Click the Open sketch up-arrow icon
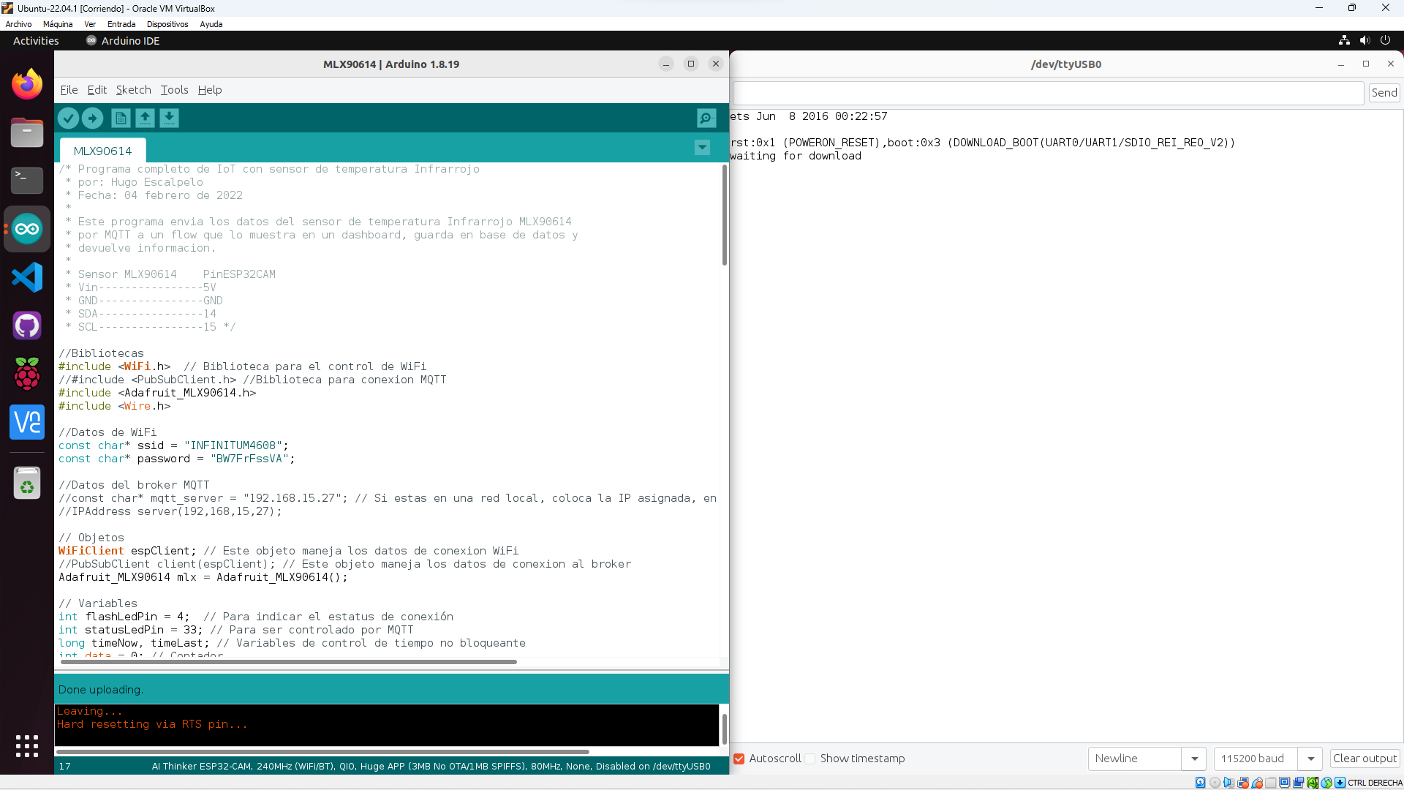This screenshot has height=790, width=1404. [x=145, y=118]
